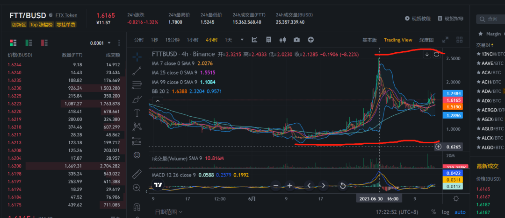The height and width of the screenshot is (218, 505).
Task: Toggle log scale mode
Action: [446, 212]
